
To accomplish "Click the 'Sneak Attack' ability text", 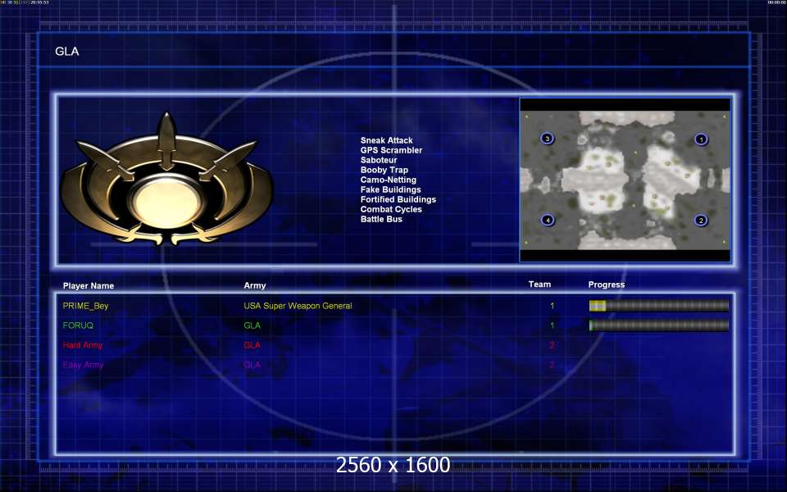I will click(386, 140).
